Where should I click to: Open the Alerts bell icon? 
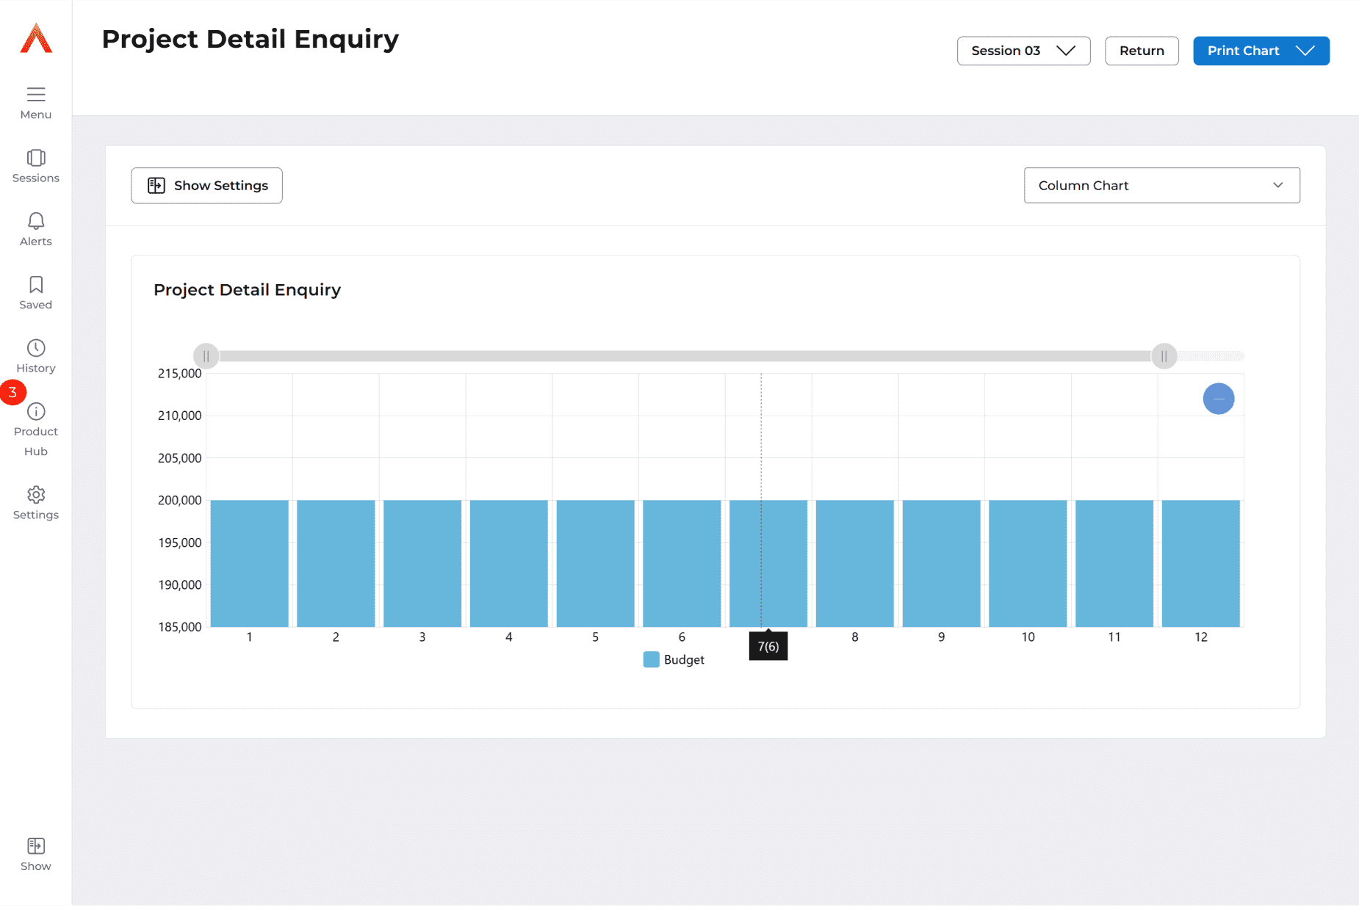click(x=36, y=222)
